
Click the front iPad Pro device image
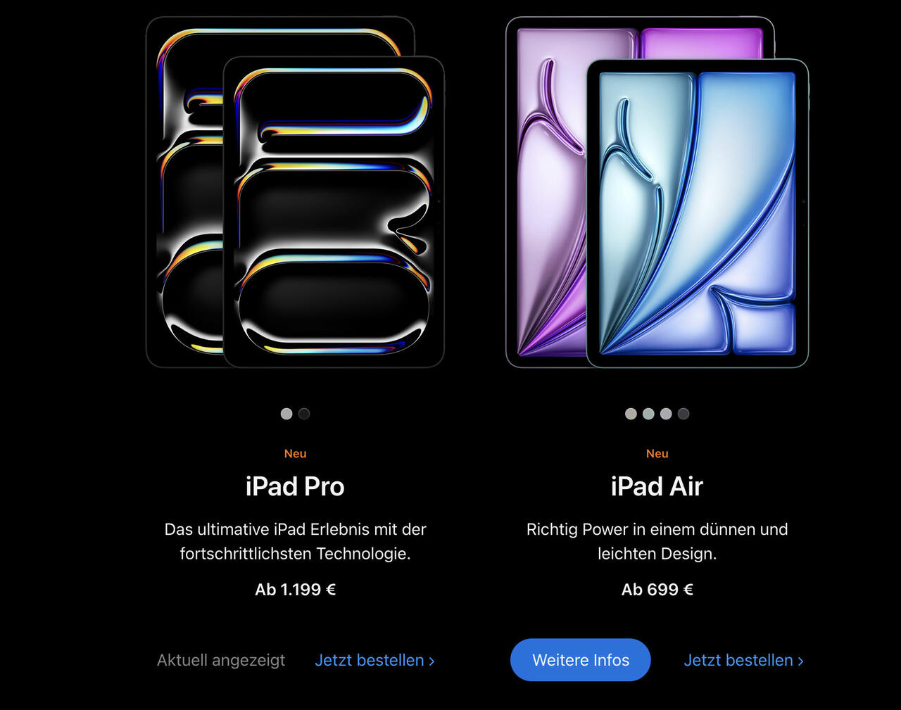334,212
